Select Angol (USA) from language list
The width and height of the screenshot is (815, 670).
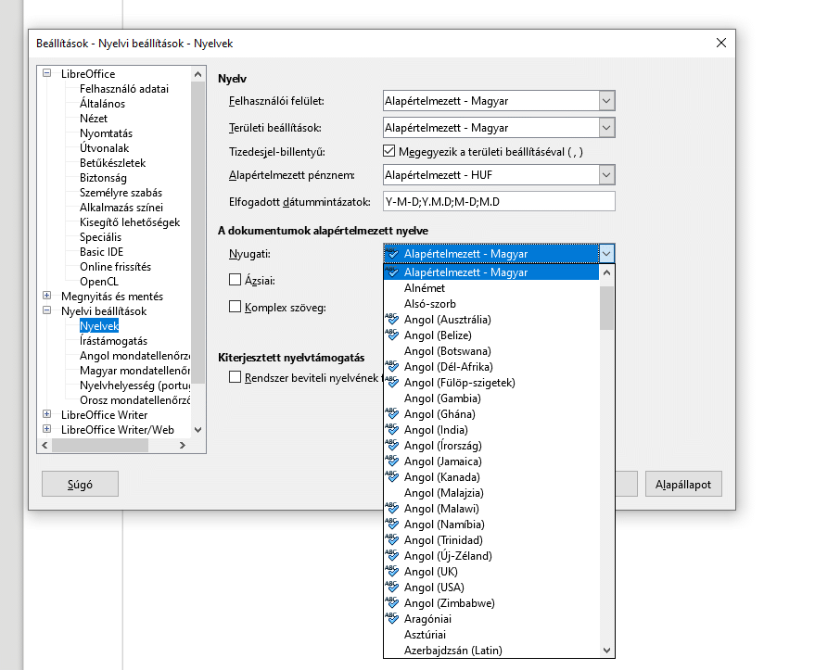click(x=437, y=588)
